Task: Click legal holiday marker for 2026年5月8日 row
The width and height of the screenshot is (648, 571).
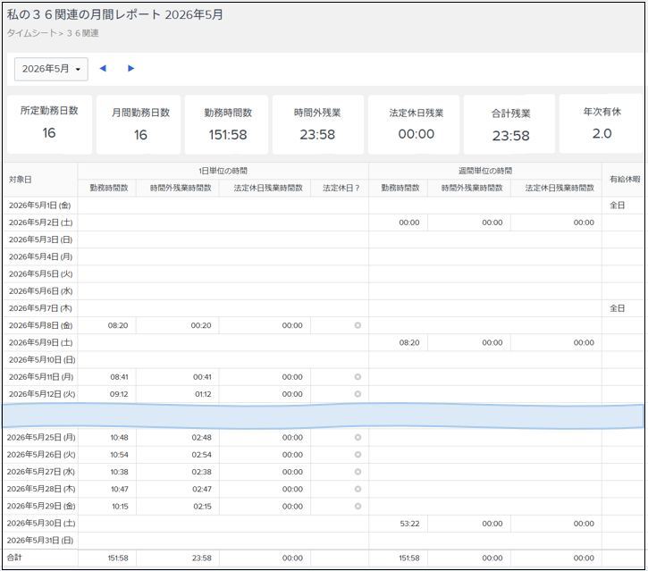Action: point(358,325)
